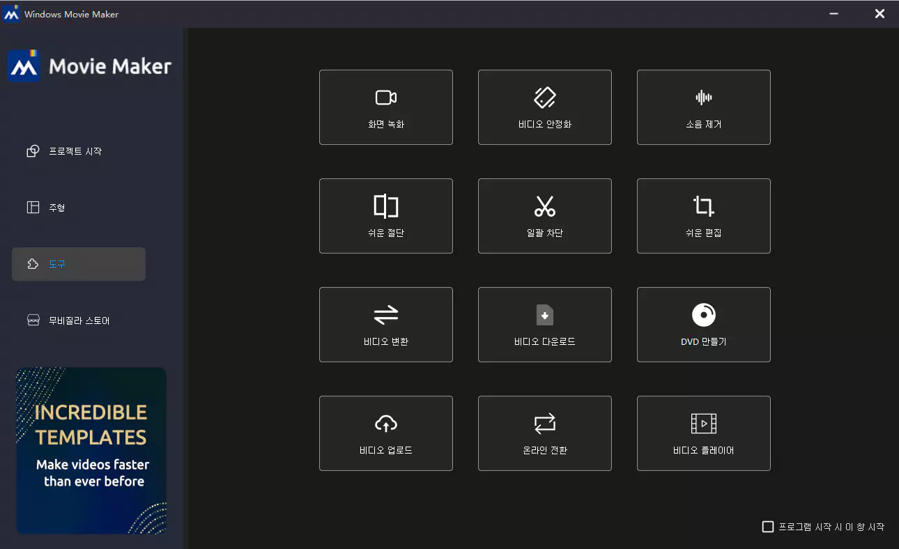Open the 화면 녹화 screen recording tool

point(386,107)
